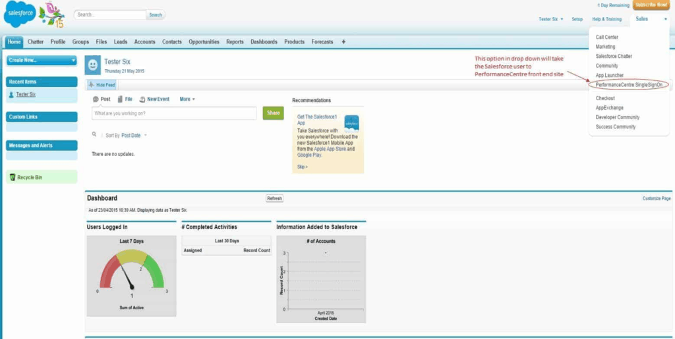The width and height of the screenshot is (675, 339).
Task: Switch to the Chatter tab
Action: (36, 41)
